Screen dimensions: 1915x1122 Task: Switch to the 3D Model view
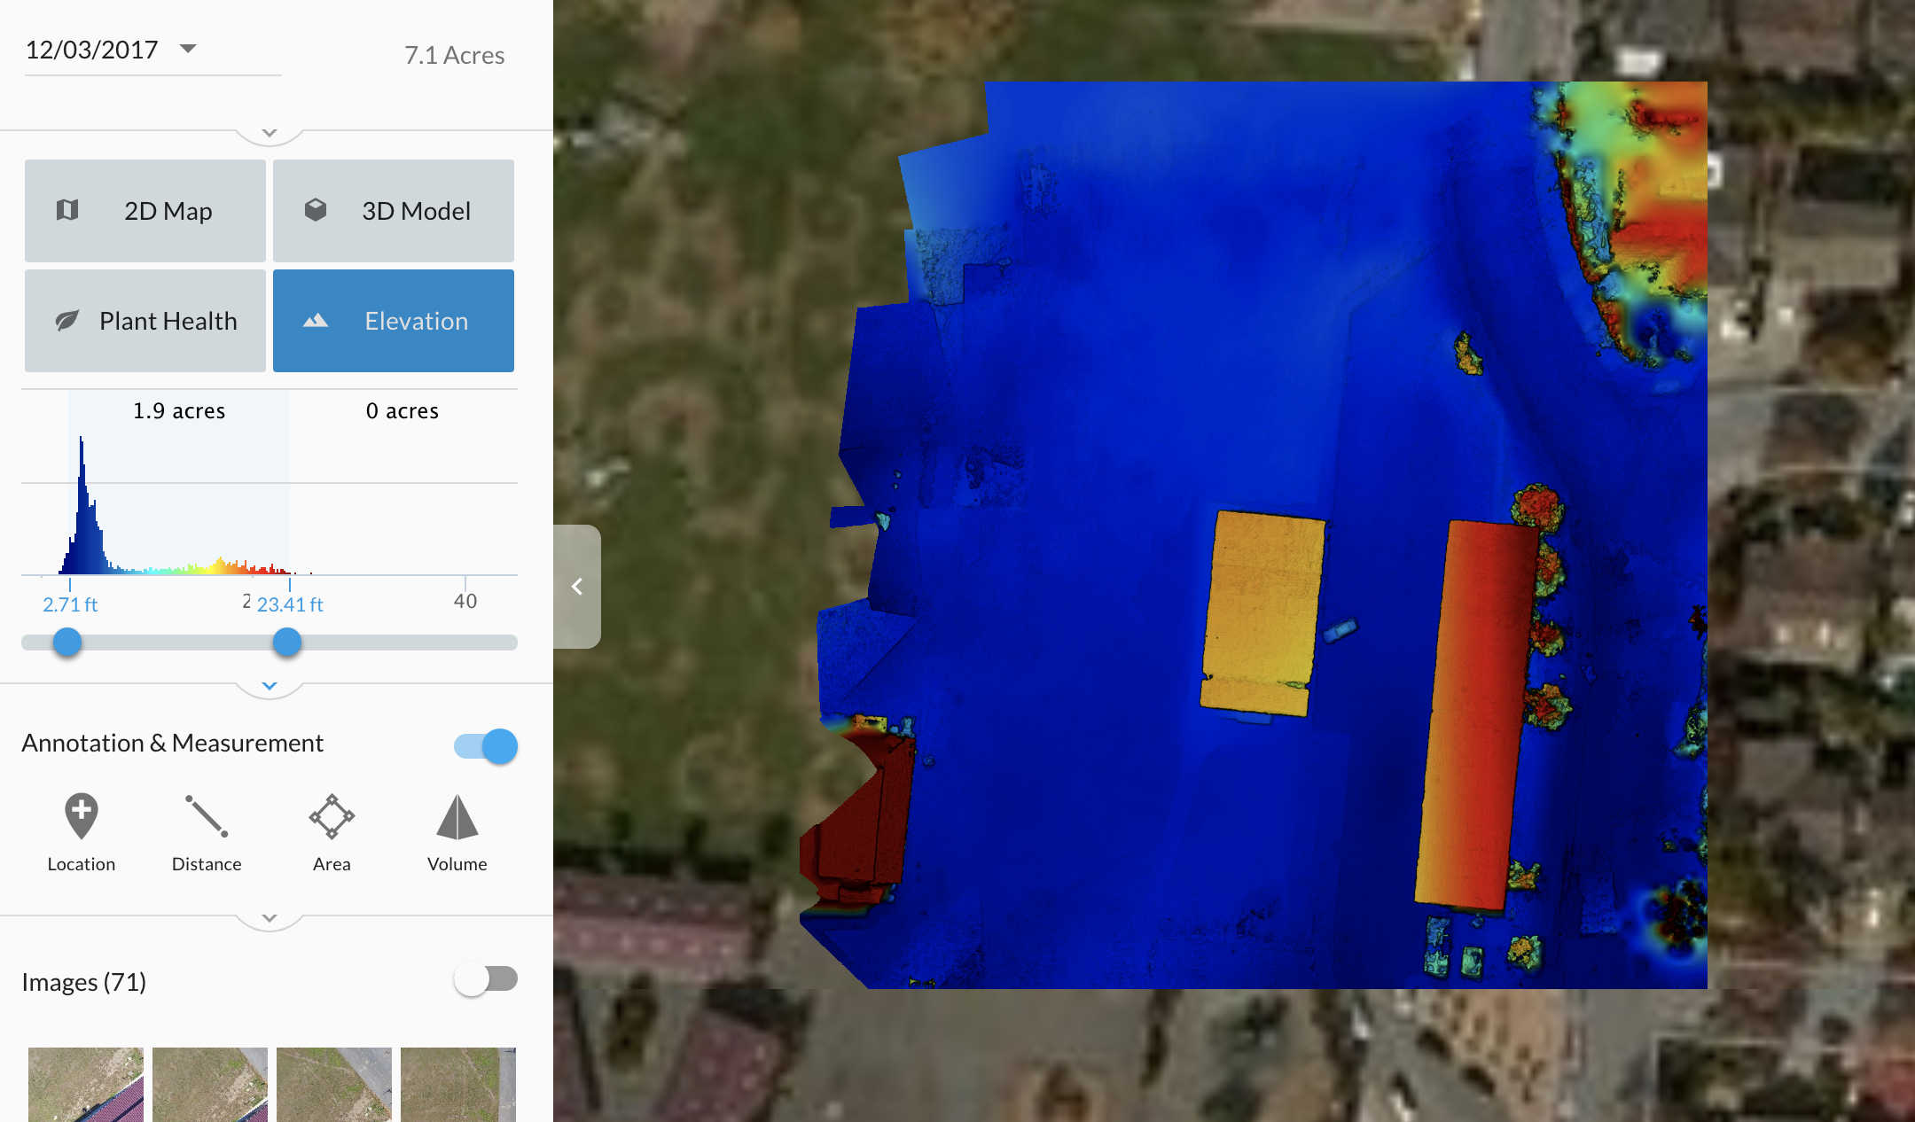pyautogui.click(x=394, y=211)
